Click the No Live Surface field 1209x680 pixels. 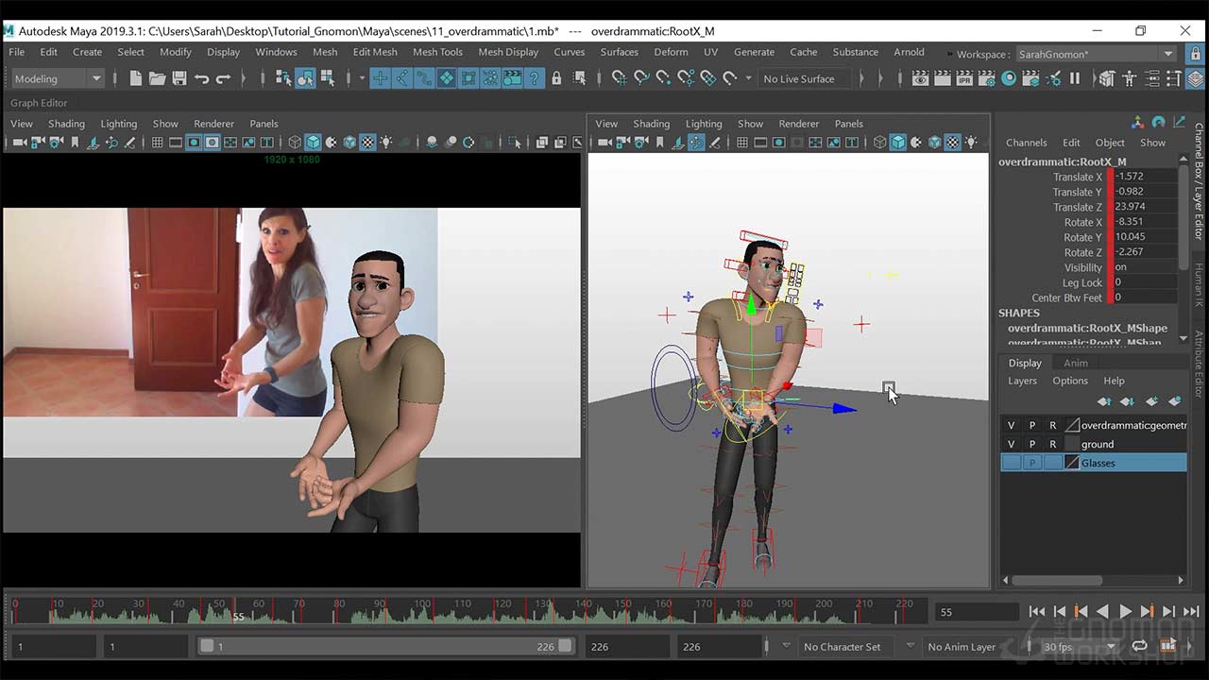pos(799,79)
